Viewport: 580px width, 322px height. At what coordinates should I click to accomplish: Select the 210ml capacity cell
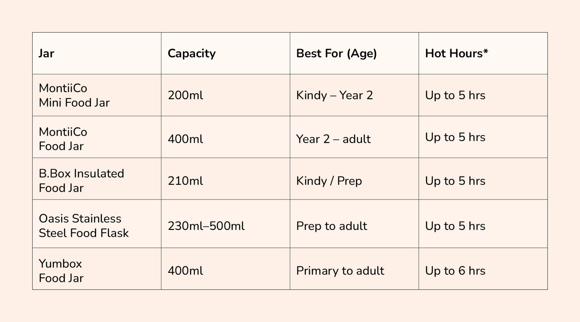(225, 179)
